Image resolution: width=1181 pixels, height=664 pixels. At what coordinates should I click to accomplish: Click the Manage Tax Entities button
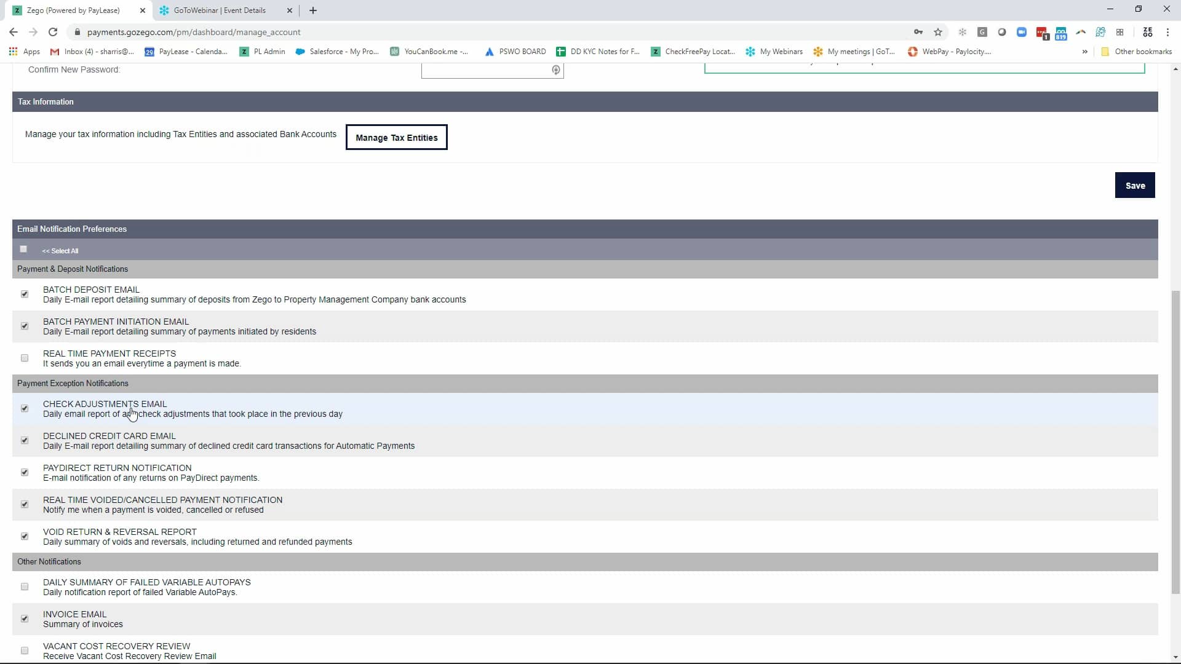(x=397, y=137)
